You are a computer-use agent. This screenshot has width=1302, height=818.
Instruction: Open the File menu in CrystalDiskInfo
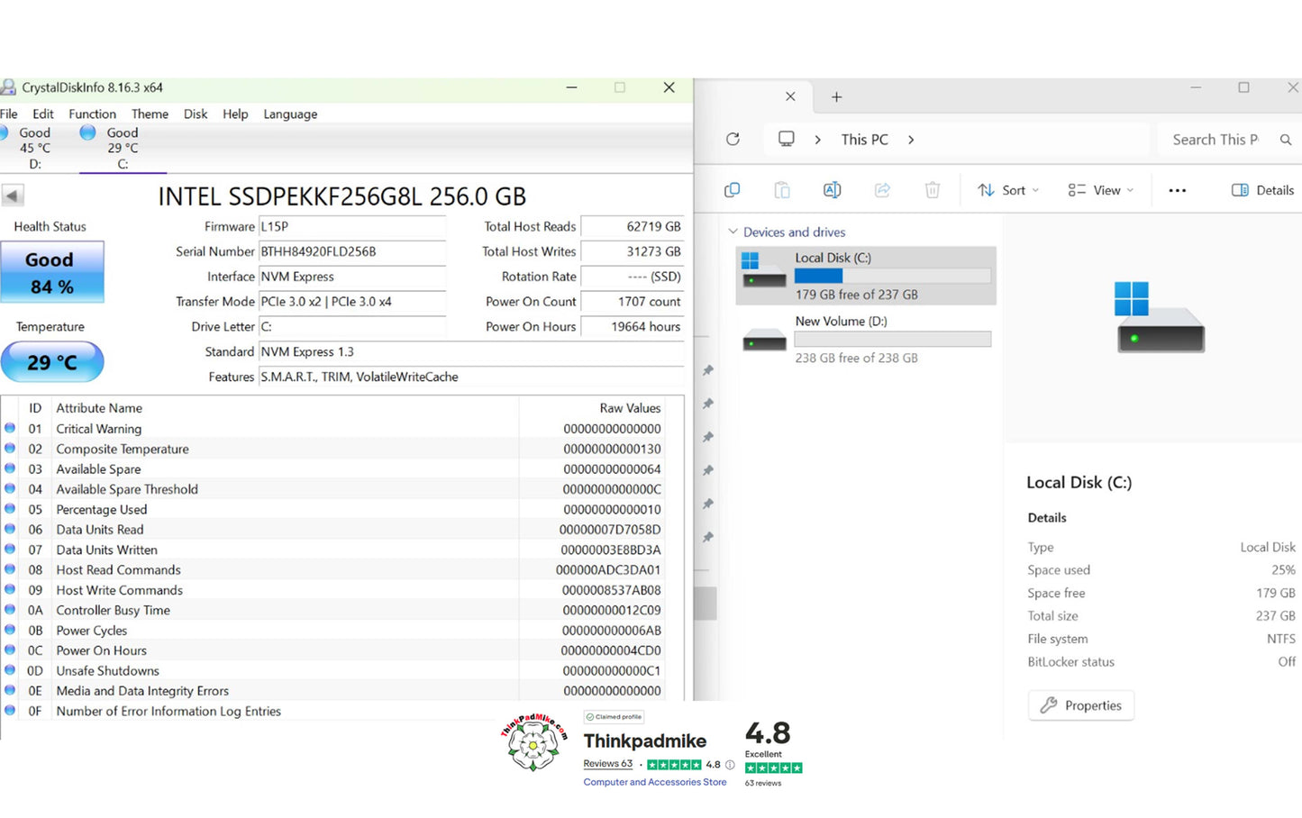9,114
